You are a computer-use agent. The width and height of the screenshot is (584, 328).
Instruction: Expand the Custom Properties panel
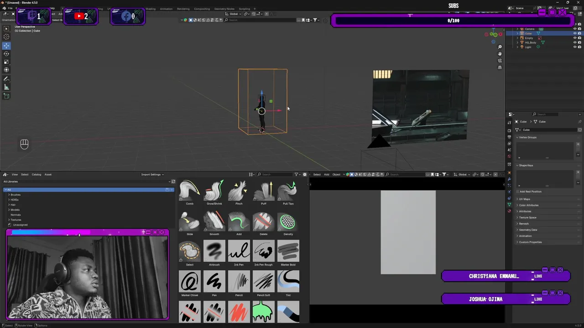[530, 242]
